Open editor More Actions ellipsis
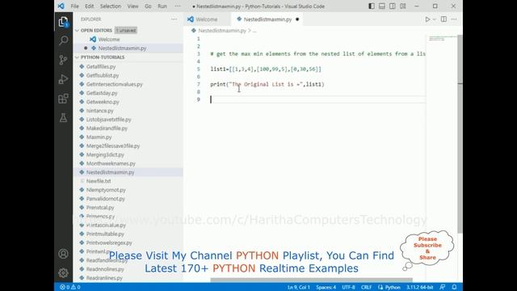Viewport: 517px width, 291px height. click(454, 19)
